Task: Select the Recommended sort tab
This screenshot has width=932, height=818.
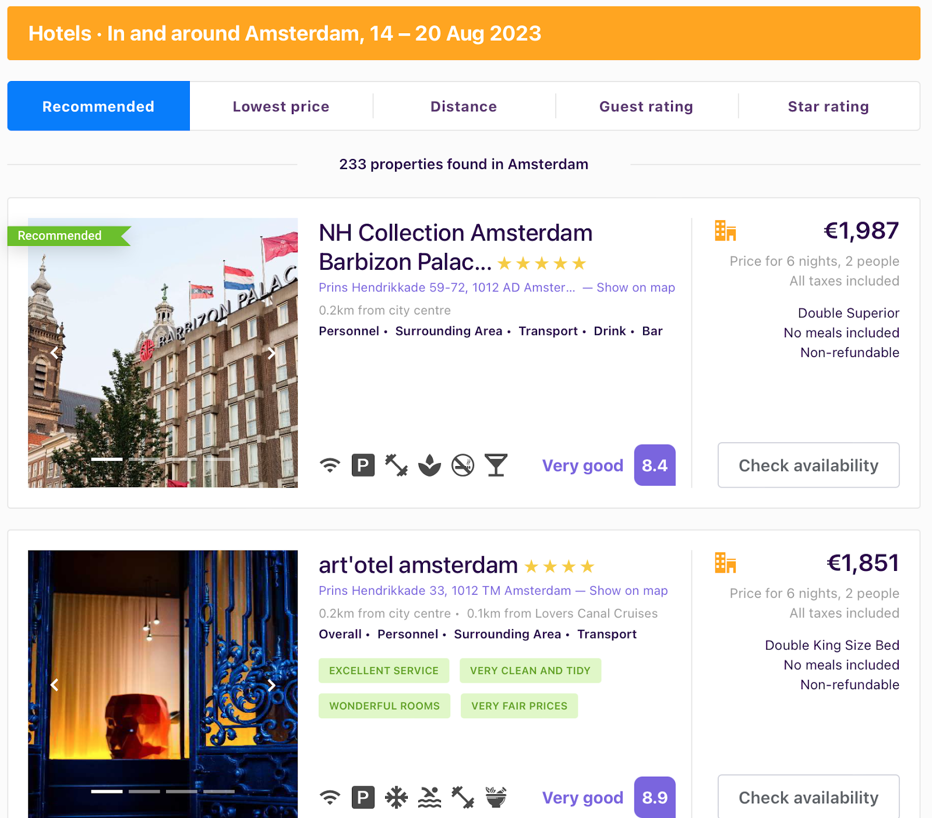Action: (98, 106)
